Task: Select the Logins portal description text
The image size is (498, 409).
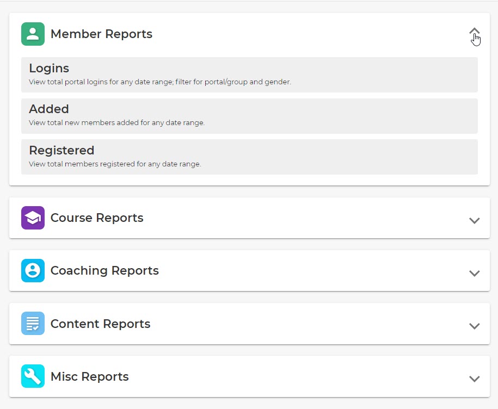Action: 160,82
